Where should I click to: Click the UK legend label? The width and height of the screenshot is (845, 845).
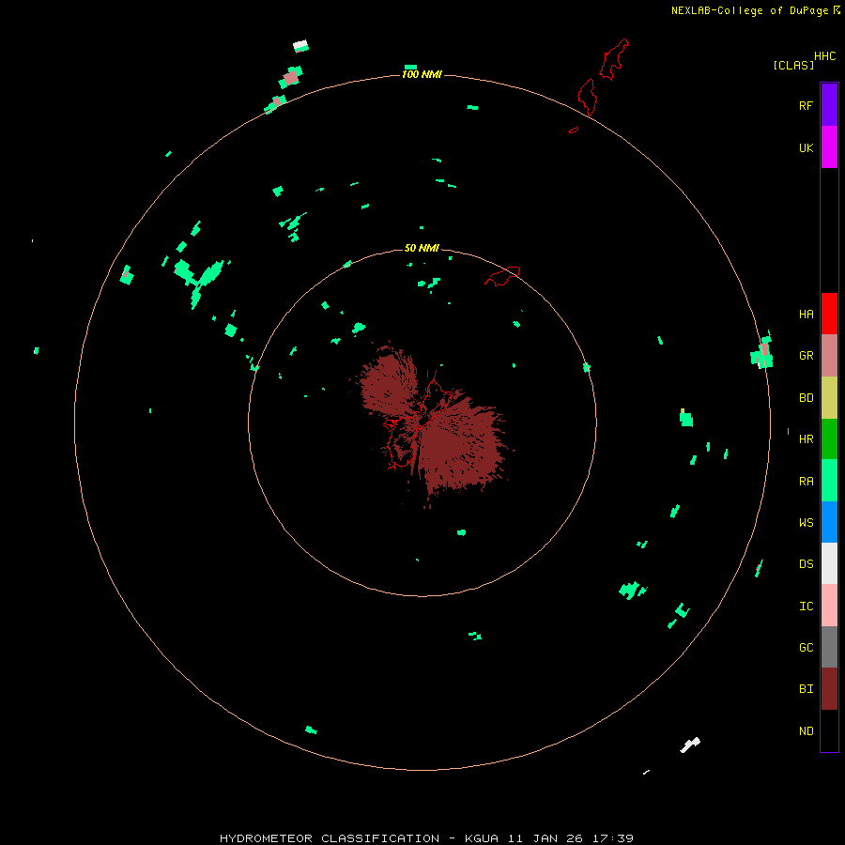coord(806,147)
